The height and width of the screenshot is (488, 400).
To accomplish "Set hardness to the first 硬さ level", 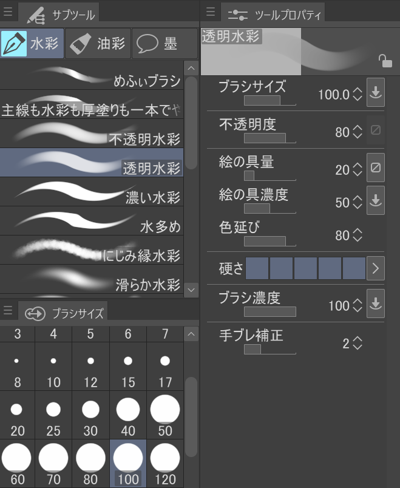I will (x=257, y=268).
